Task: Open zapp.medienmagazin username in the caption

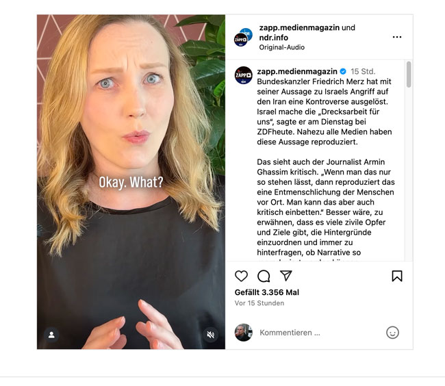Action: pyautogui.click(x=297, y=71)
